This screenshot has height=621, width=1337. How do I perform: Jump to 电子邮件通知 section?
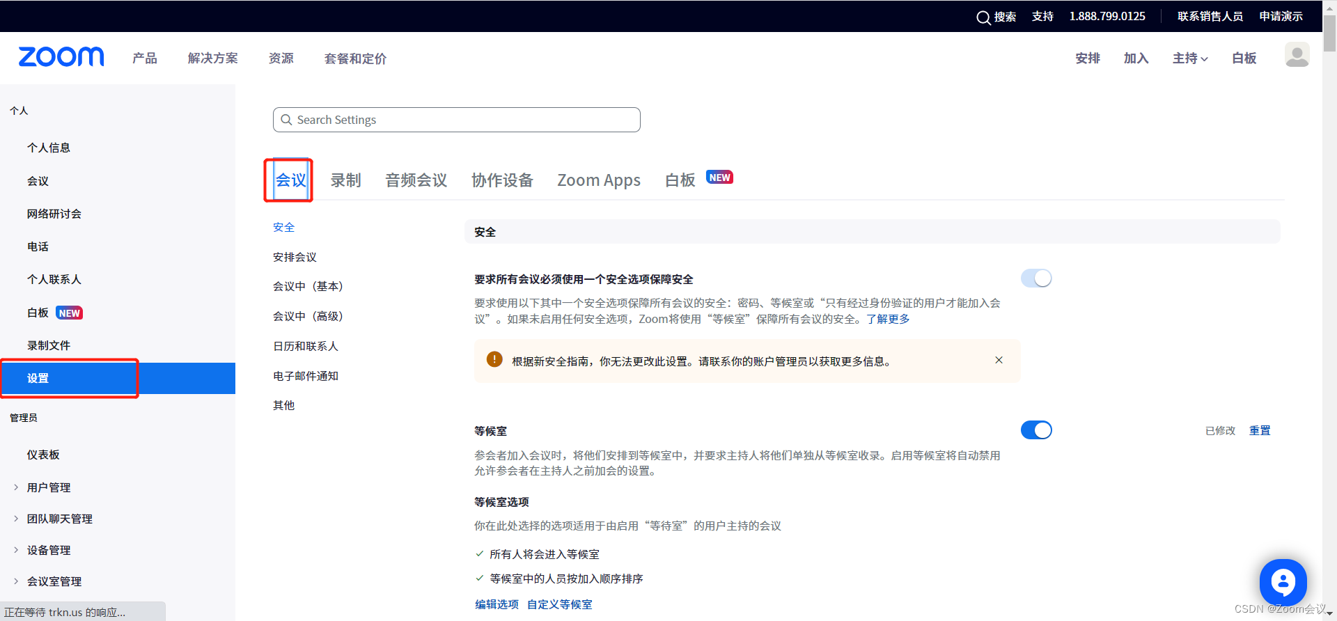pyautogui.click(x=306, y=376)
